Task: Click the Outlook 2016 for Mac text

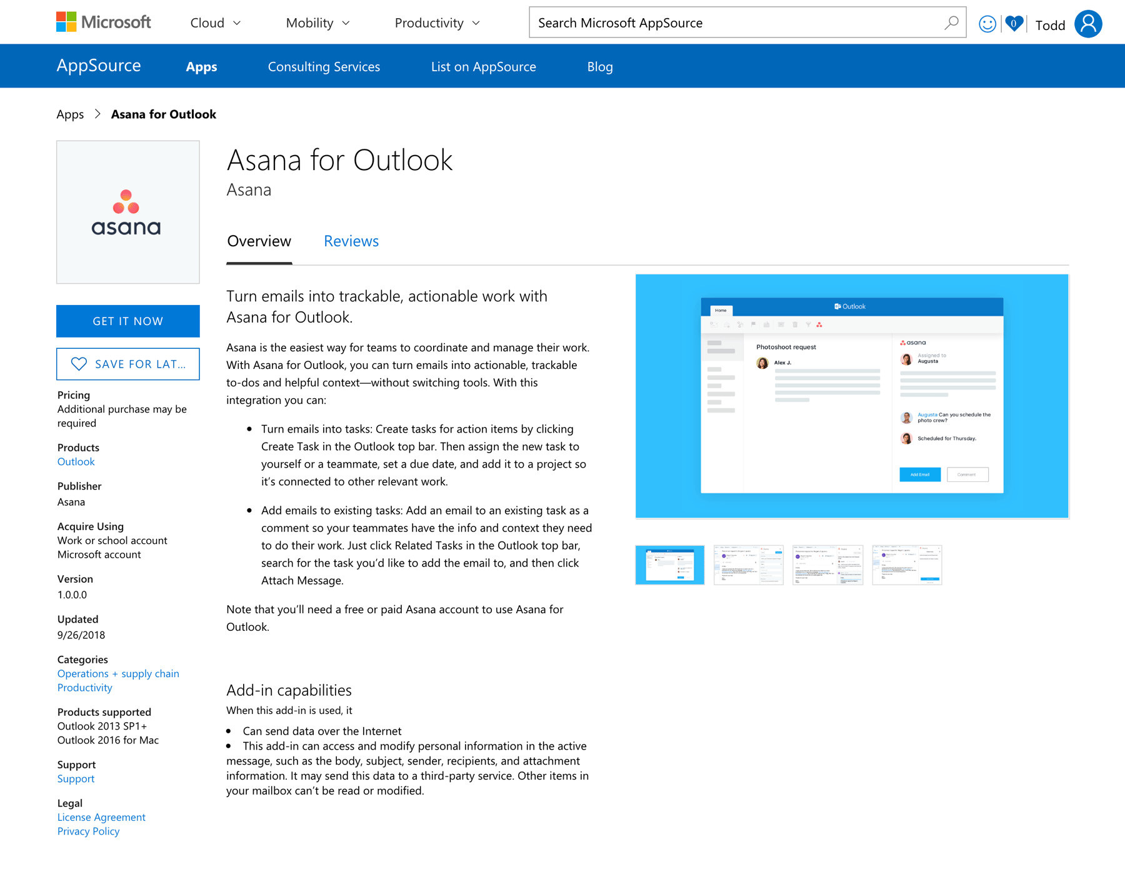Action: [x=108, y=740]
